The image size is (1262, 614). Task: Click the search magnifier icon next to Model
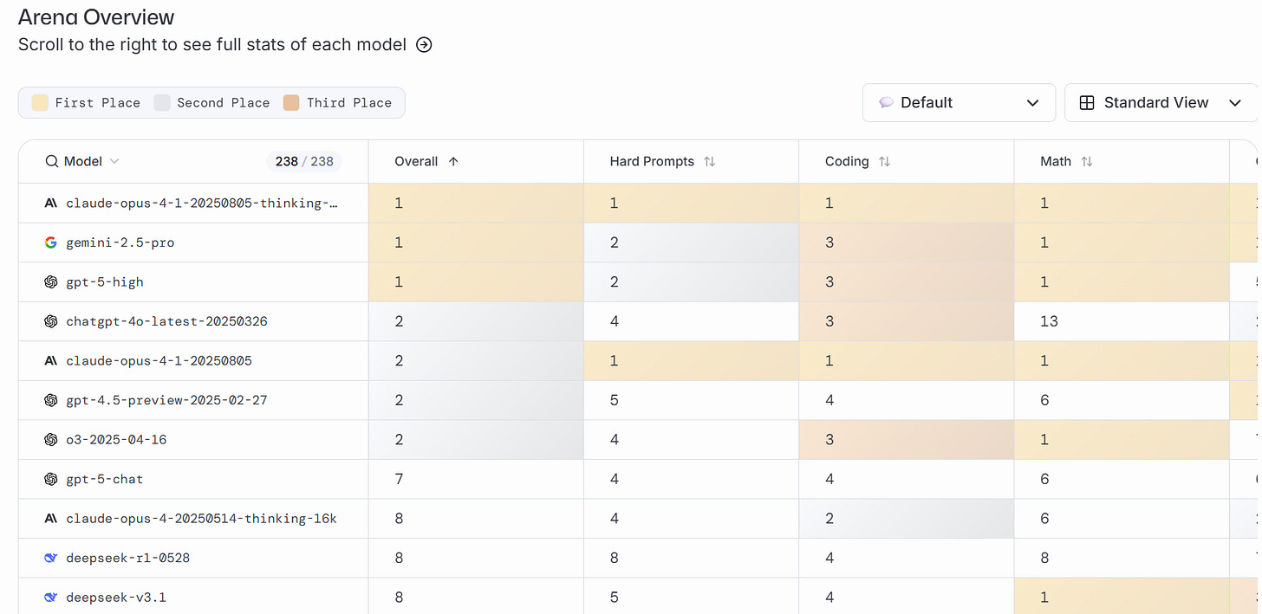tap(52, 161)
